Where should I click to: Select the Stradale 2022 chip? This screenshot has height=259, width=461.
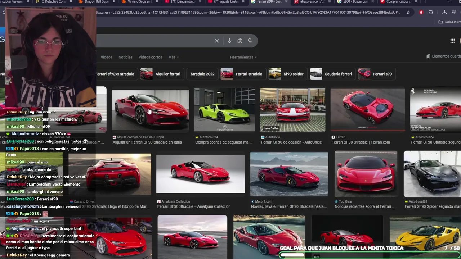tap(202, 74)
